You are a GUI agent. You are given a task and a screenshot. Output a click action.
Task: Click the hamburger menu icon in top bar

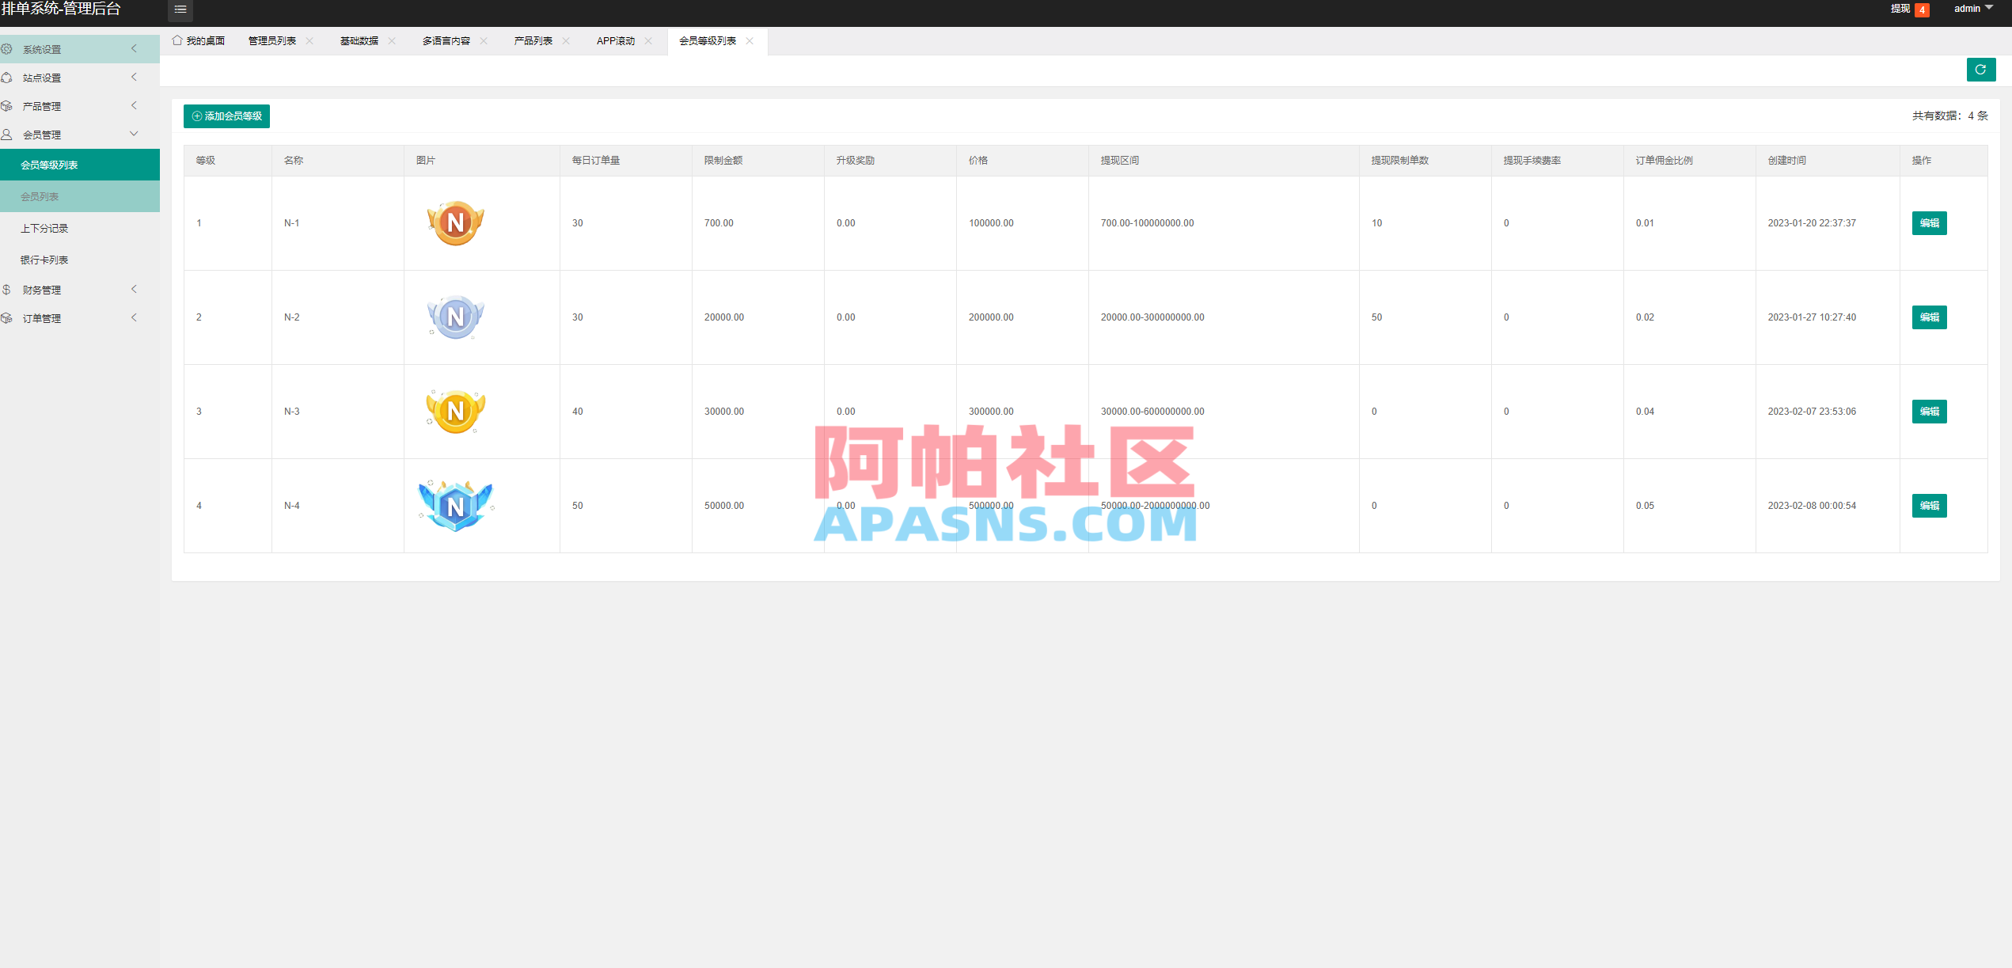pyautogui.click(x=180, y=10)
